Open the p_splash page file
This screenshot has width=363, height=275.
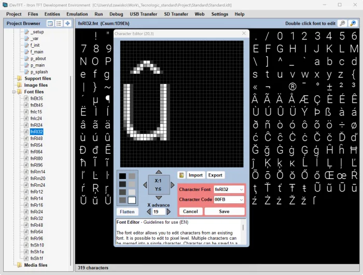39,72
